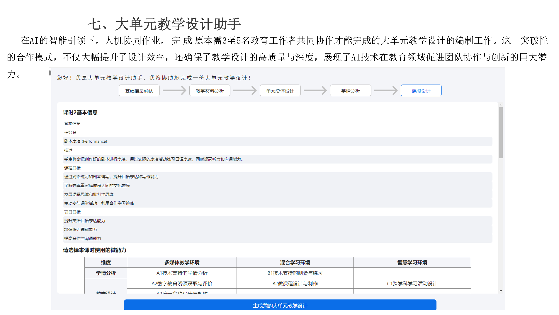Screen dimensions: 559x315
Task: Click the project goal 增强听力理解能力
Action: (277, 230)
